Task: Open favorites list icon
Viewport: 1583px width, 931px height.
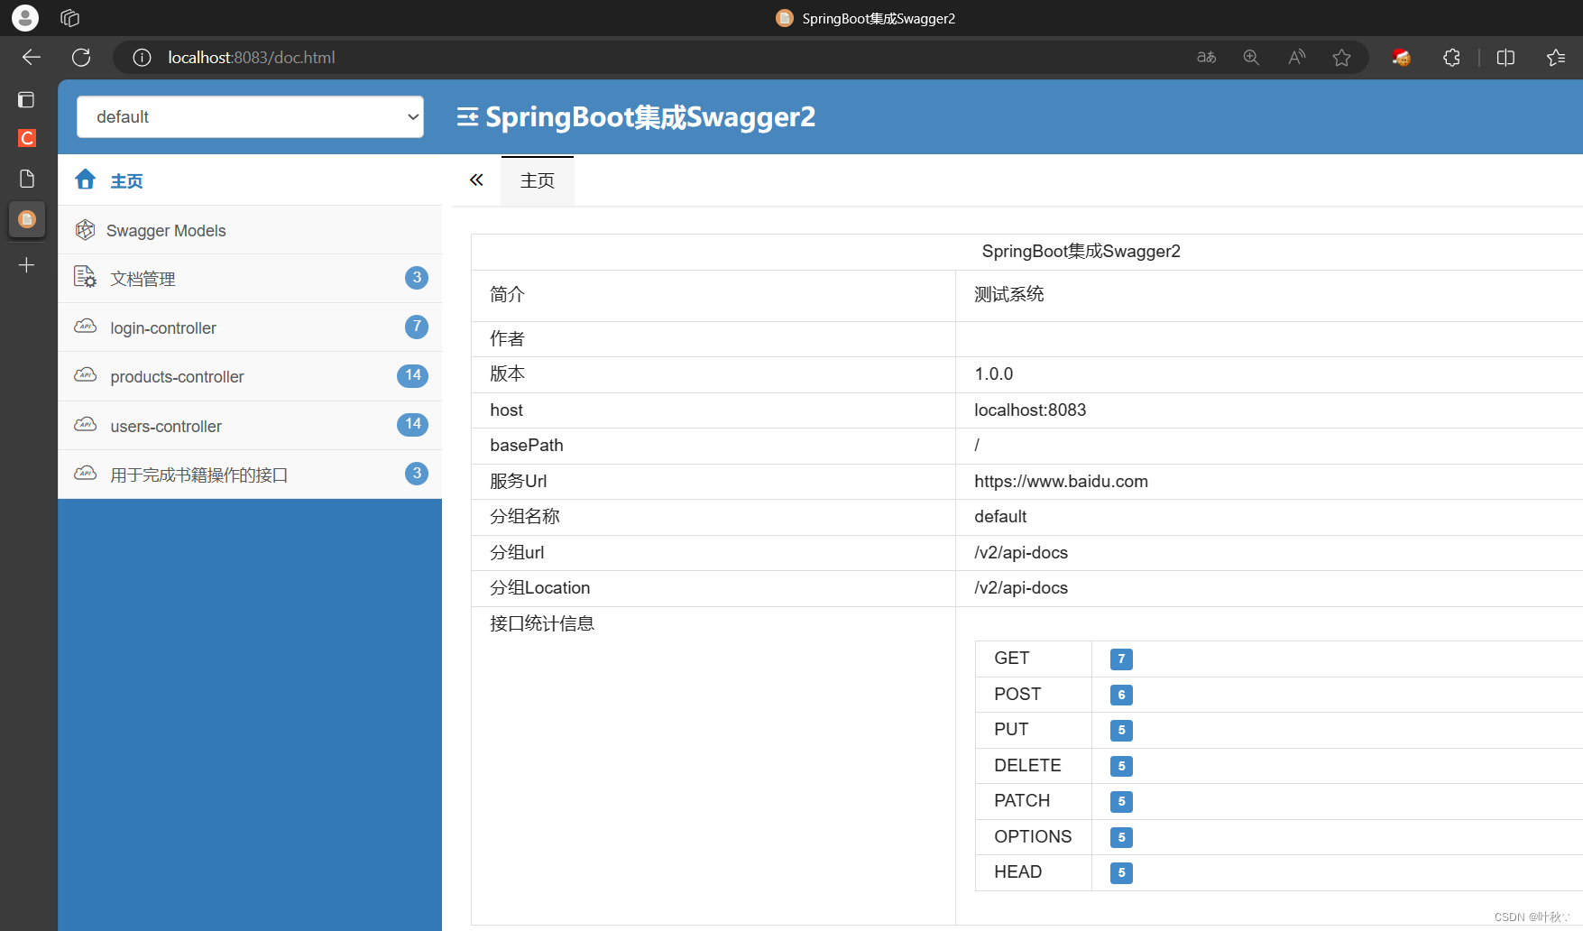Action: tap(1556, 58)
